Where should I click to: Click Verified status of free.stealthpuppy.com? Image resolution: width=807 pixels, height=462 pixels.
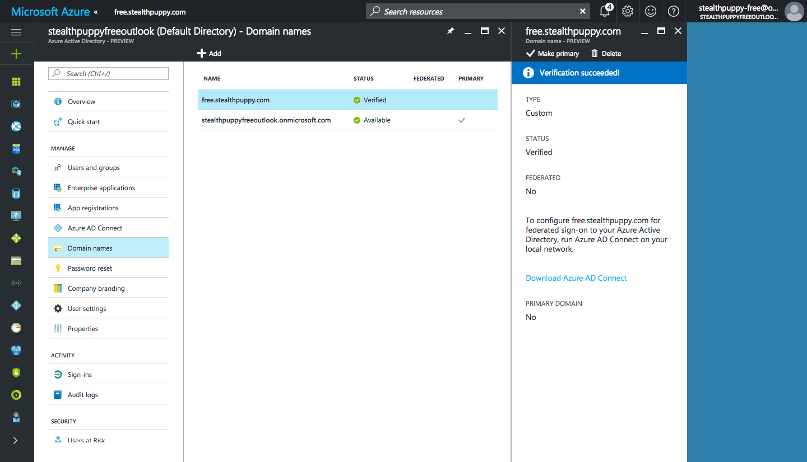coord(370,100)
